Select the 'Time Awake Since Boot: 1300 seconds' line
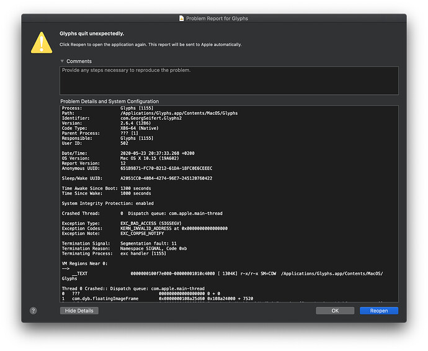The image size is (428, 351). pos(106,188)
